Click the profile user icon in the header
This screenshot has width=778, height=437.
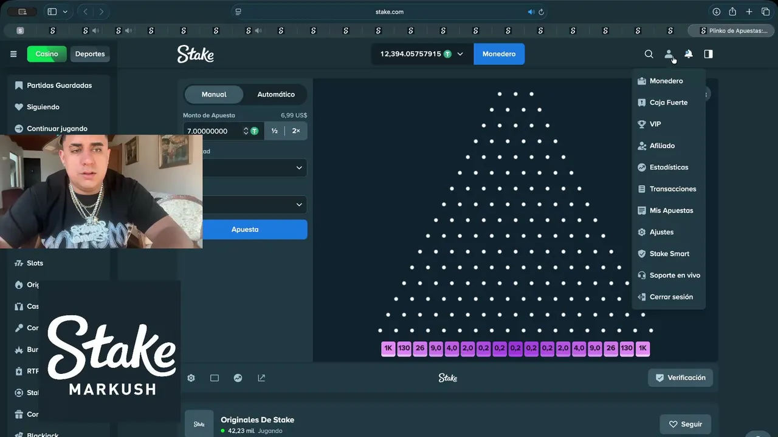[669, 54]
